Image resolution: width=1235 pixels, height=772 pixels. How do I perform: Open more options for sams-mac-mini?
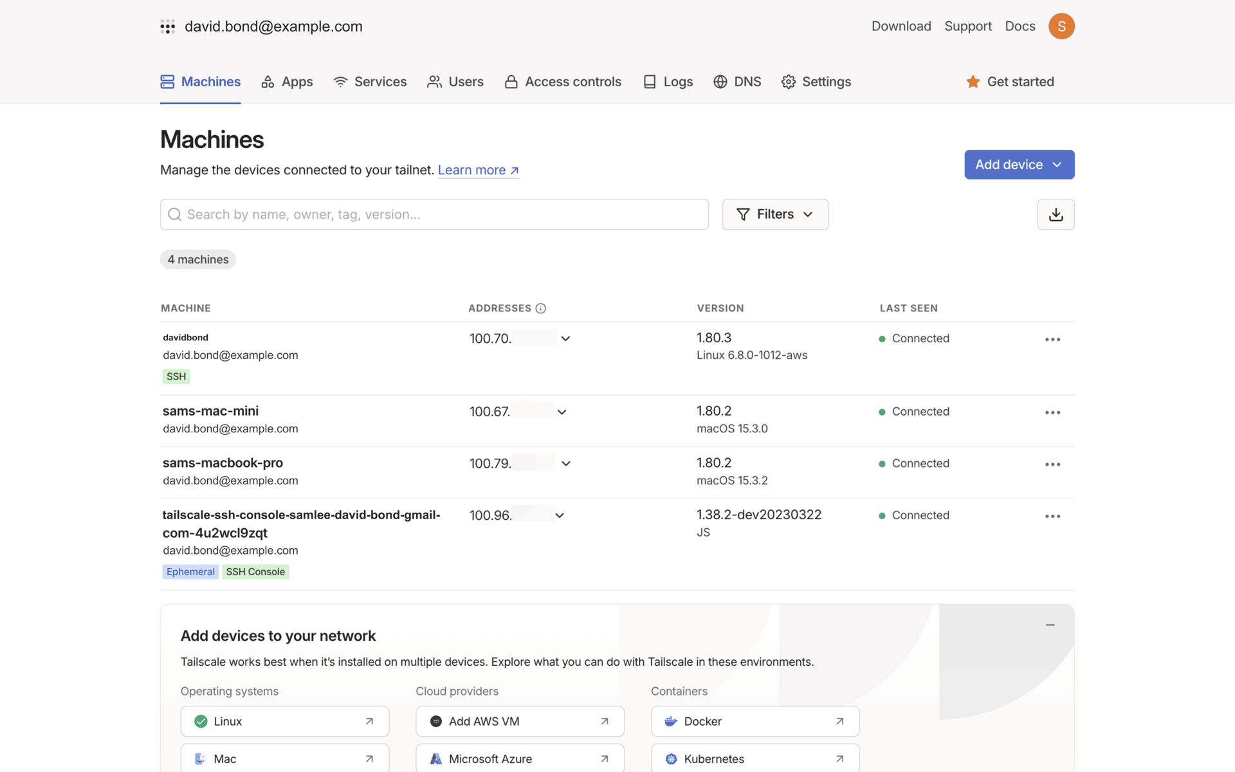click(1052, 412)
